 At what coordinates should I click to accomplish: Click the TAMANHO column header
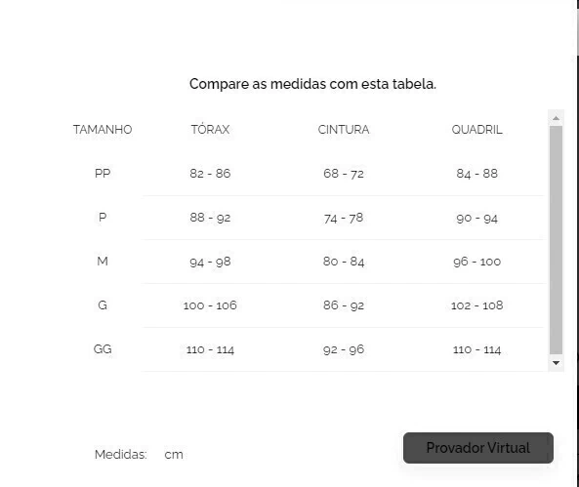coord(103,130)
